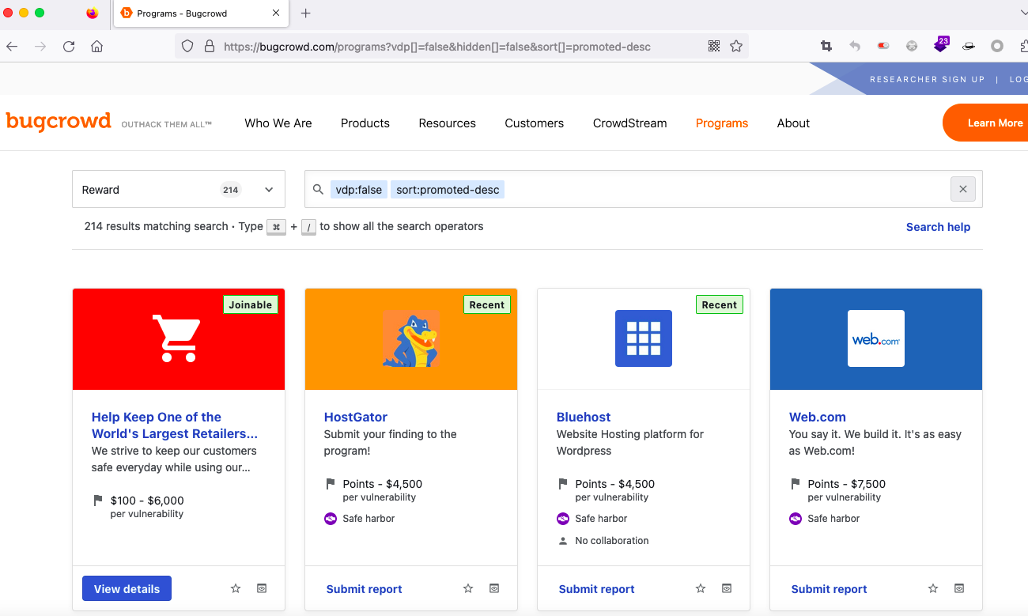Click View details on the retailer card

coord(127,588)
